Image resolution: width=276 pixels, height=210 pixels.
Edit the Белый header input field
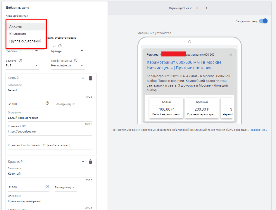click(50, 90)
